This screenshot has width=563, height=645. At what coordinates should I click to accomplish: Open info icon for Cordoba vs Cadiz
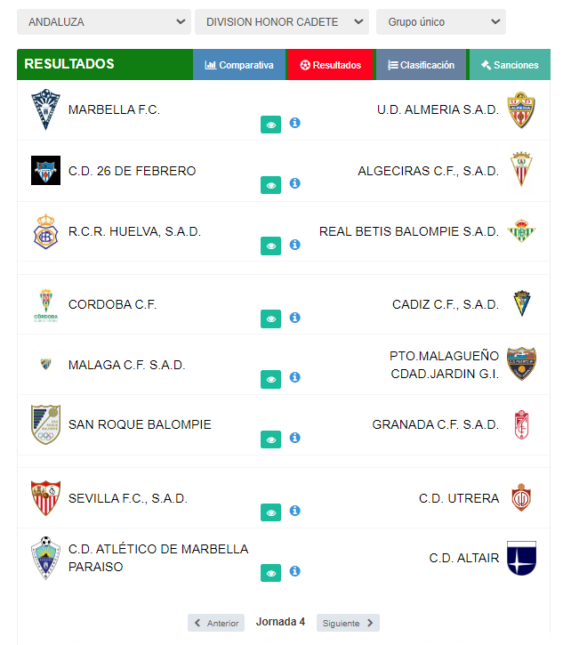[295, 317]
